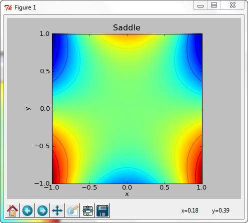Go forward to next view arrow
The width and height of the screenshot is (248, 223).
[x=42, y=211]
